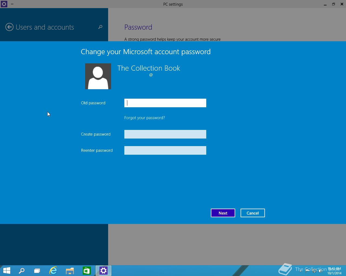
Task: Click the Next button
Action: [x=223, y=213]
